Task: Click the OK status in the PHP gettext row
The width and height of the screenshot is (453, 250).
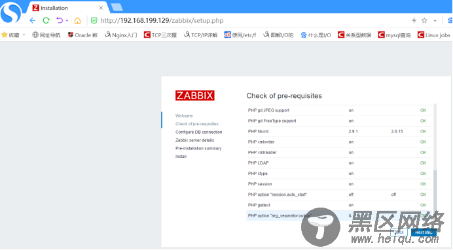Action: [424, 205]
